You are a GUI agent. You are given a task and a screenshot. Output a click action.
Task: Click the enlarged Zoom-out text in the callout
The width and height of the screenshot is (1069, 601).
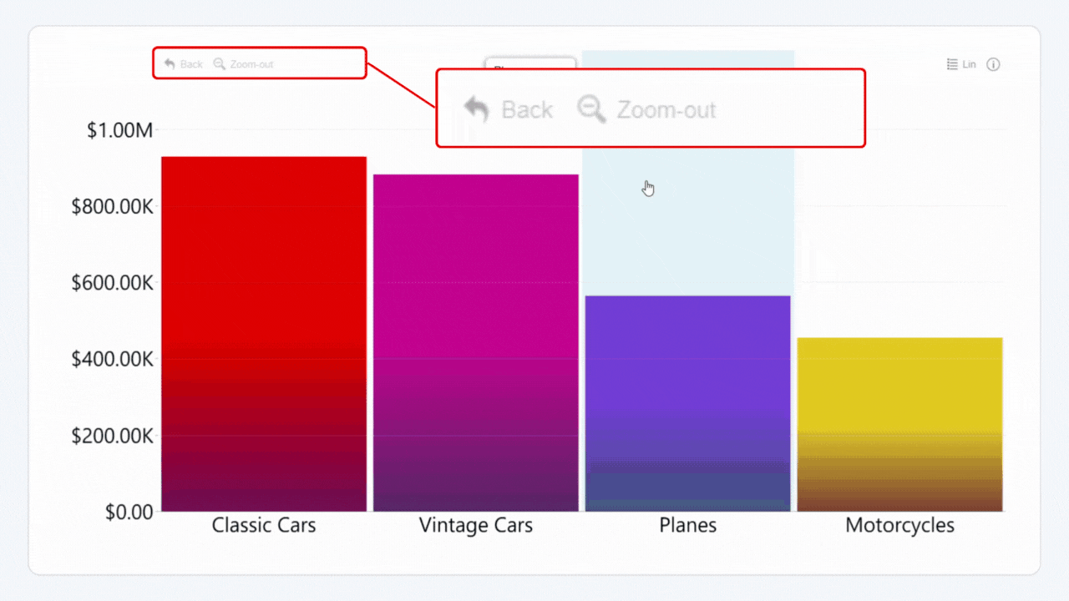[666, 110]
